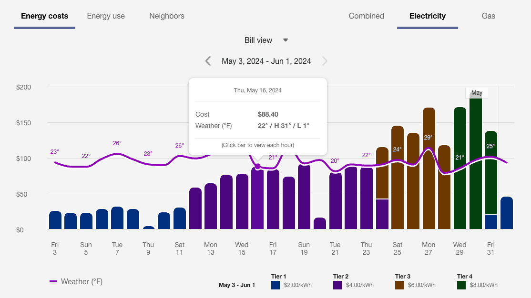The height and width of the screenshot is (298, 531).
Task: Click the right chevron to view next billing period
Action: [x=325, y=61]
